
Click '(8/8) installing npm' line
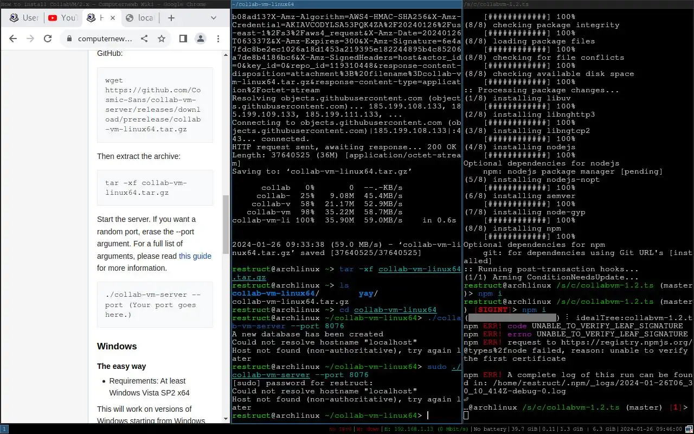pos(512,228)
